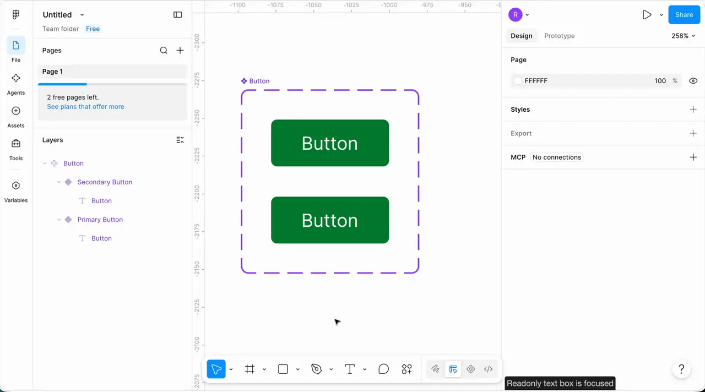
Task: Open the Actions components tool
Action: point(407,369)
